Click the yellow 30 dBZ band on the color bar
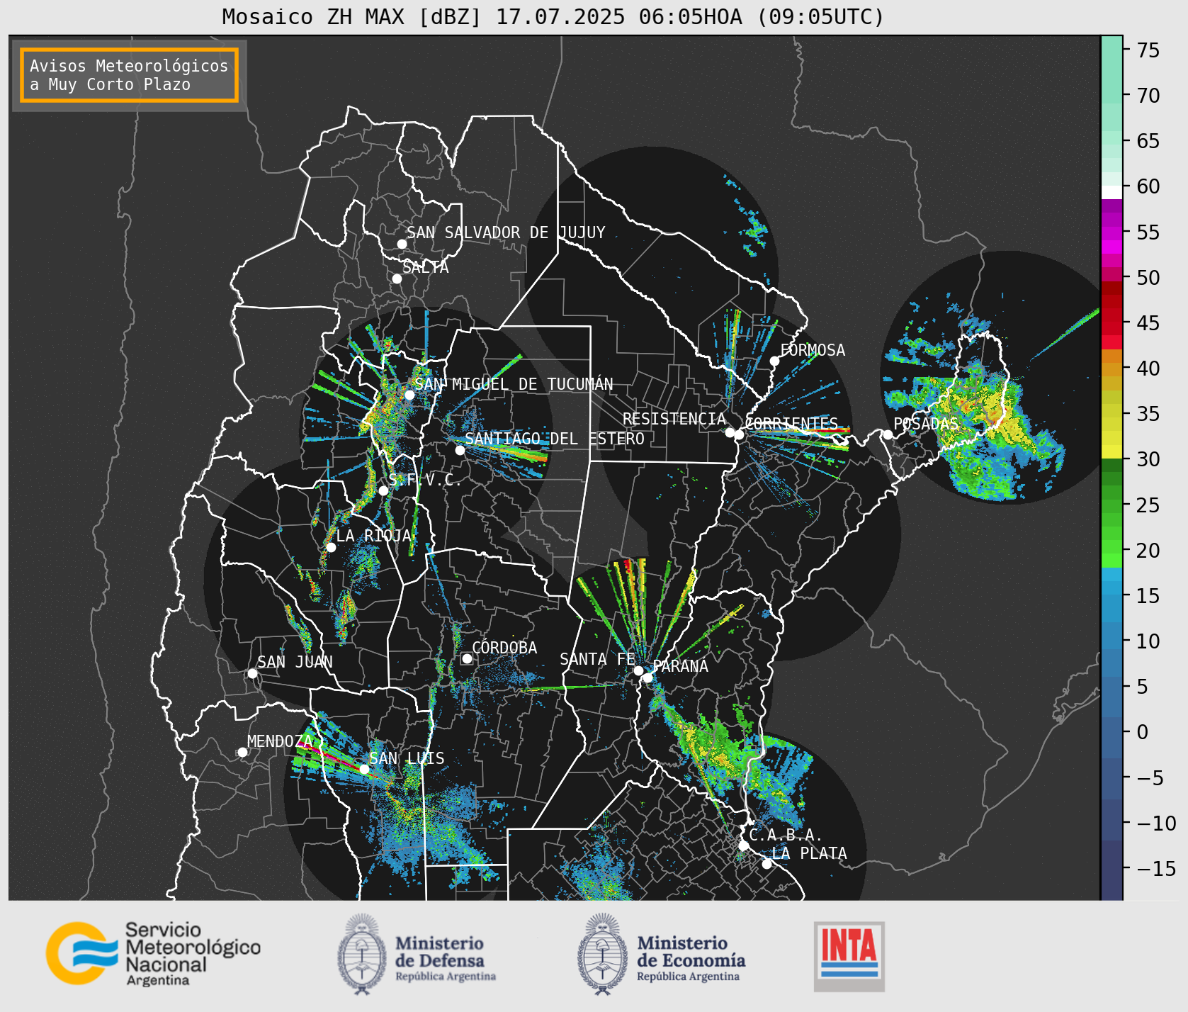Image resolution: width=1188 pixels, height=1012 pixels. tap(1111, 451)
